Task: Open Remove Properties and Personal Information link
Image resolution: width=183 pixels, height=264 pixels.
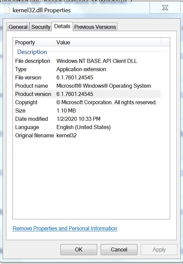Action: pyautogui.click(x=65, y=229)
